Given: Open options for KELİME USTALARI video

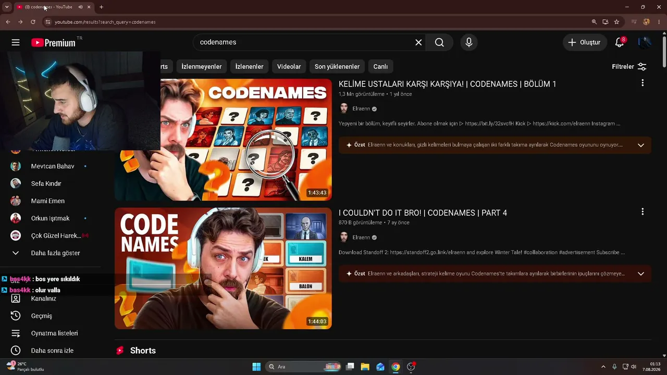Looking at the screenshot, I should point(643,83).
